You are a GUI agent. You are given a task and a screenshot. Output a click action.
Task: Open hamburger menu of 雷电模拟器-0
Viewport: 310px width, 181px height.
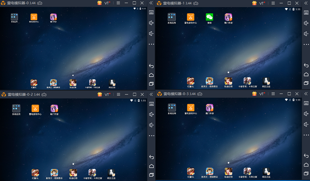point(118,3)
